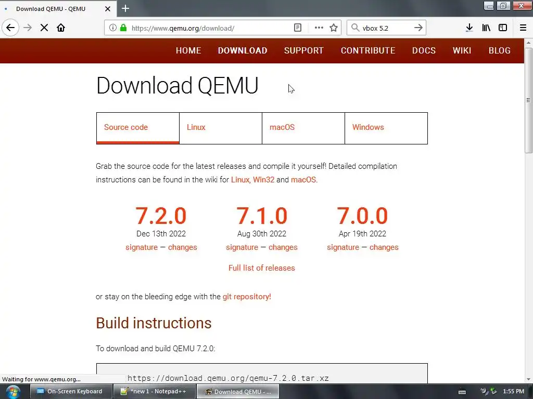Open changes link for 7.1.0

click(x=283, y=247)
